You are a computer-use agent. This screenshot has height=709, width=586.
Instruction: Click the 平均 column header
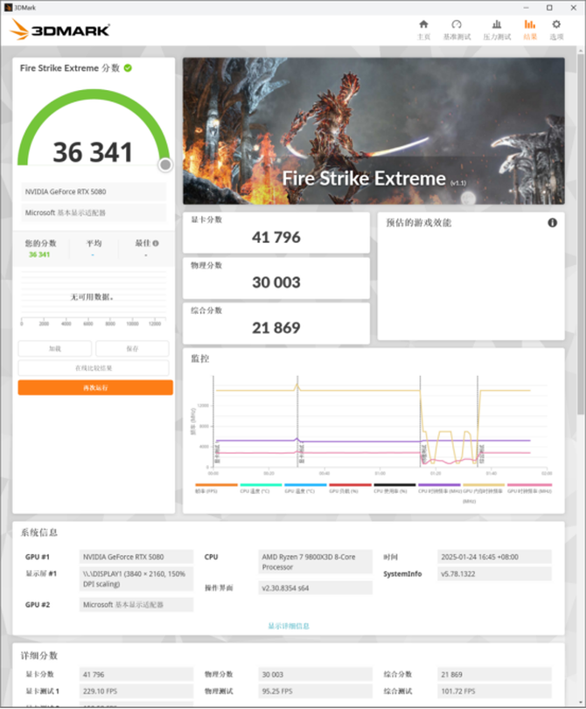[x=94, y=243]
